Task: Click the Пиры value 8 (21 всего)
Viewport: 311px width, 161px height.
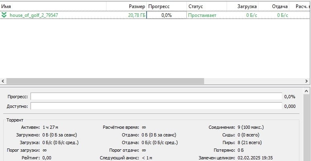Action: tap(250, 142)
